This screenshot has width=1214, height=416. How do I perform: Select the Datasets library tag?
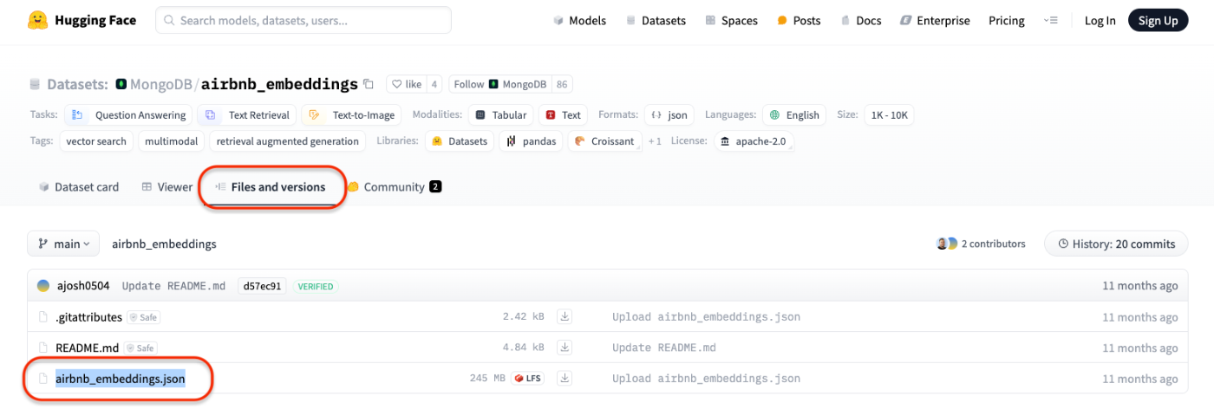[460, 141]
